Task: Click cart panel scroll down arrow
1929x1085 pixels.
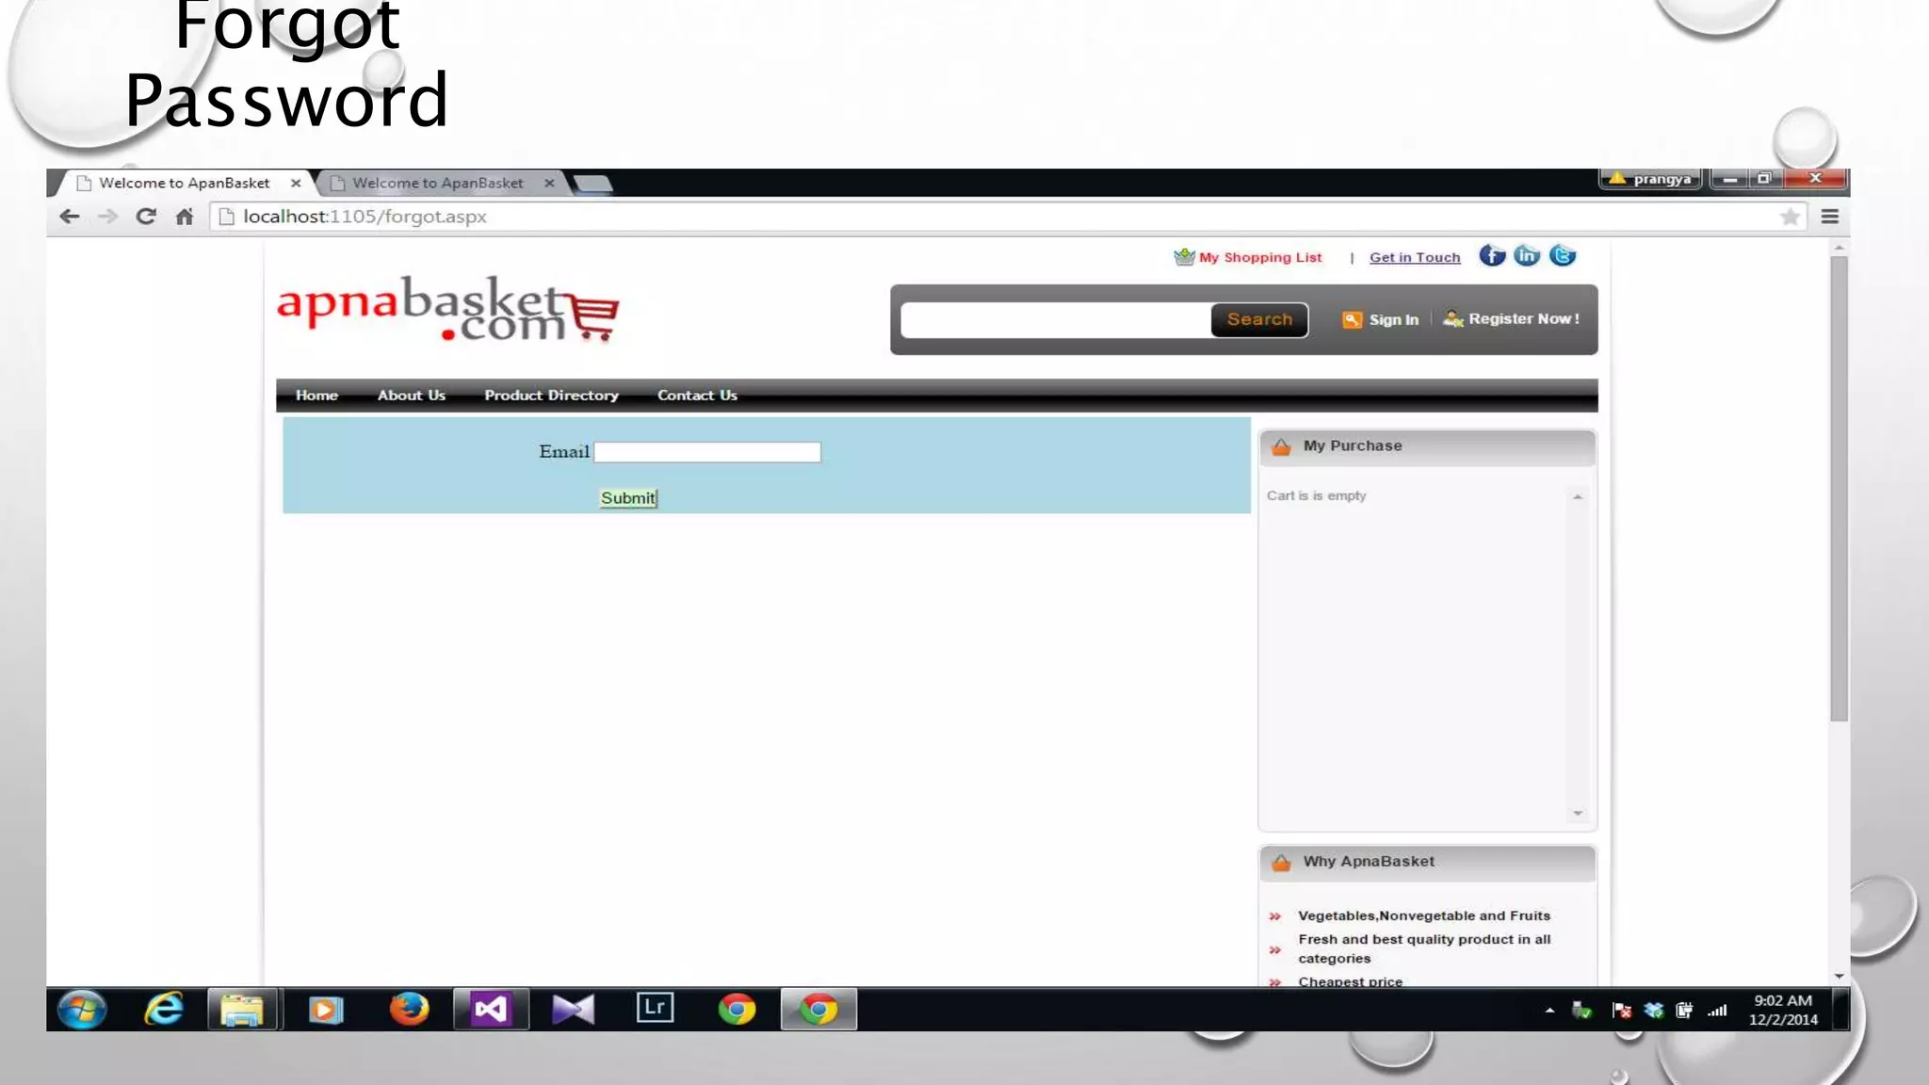Action: click(1578, 813)
